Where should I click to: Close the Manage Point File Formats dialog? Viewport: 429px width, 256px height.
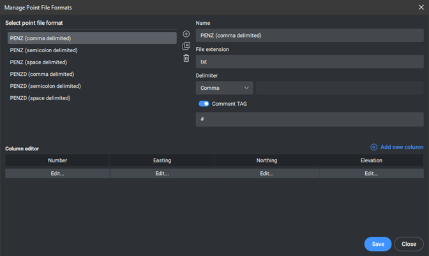[x=421, y=8]
